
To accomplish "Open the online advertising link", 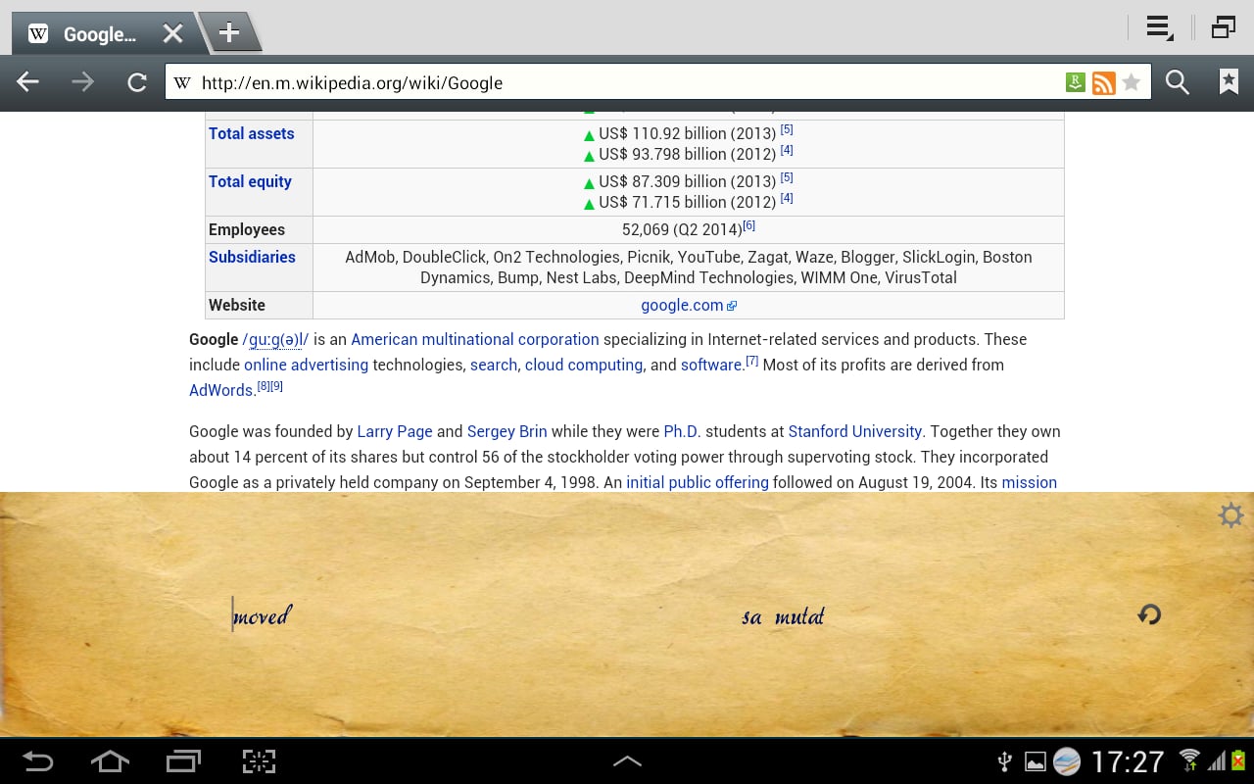I will coord(307,365).
